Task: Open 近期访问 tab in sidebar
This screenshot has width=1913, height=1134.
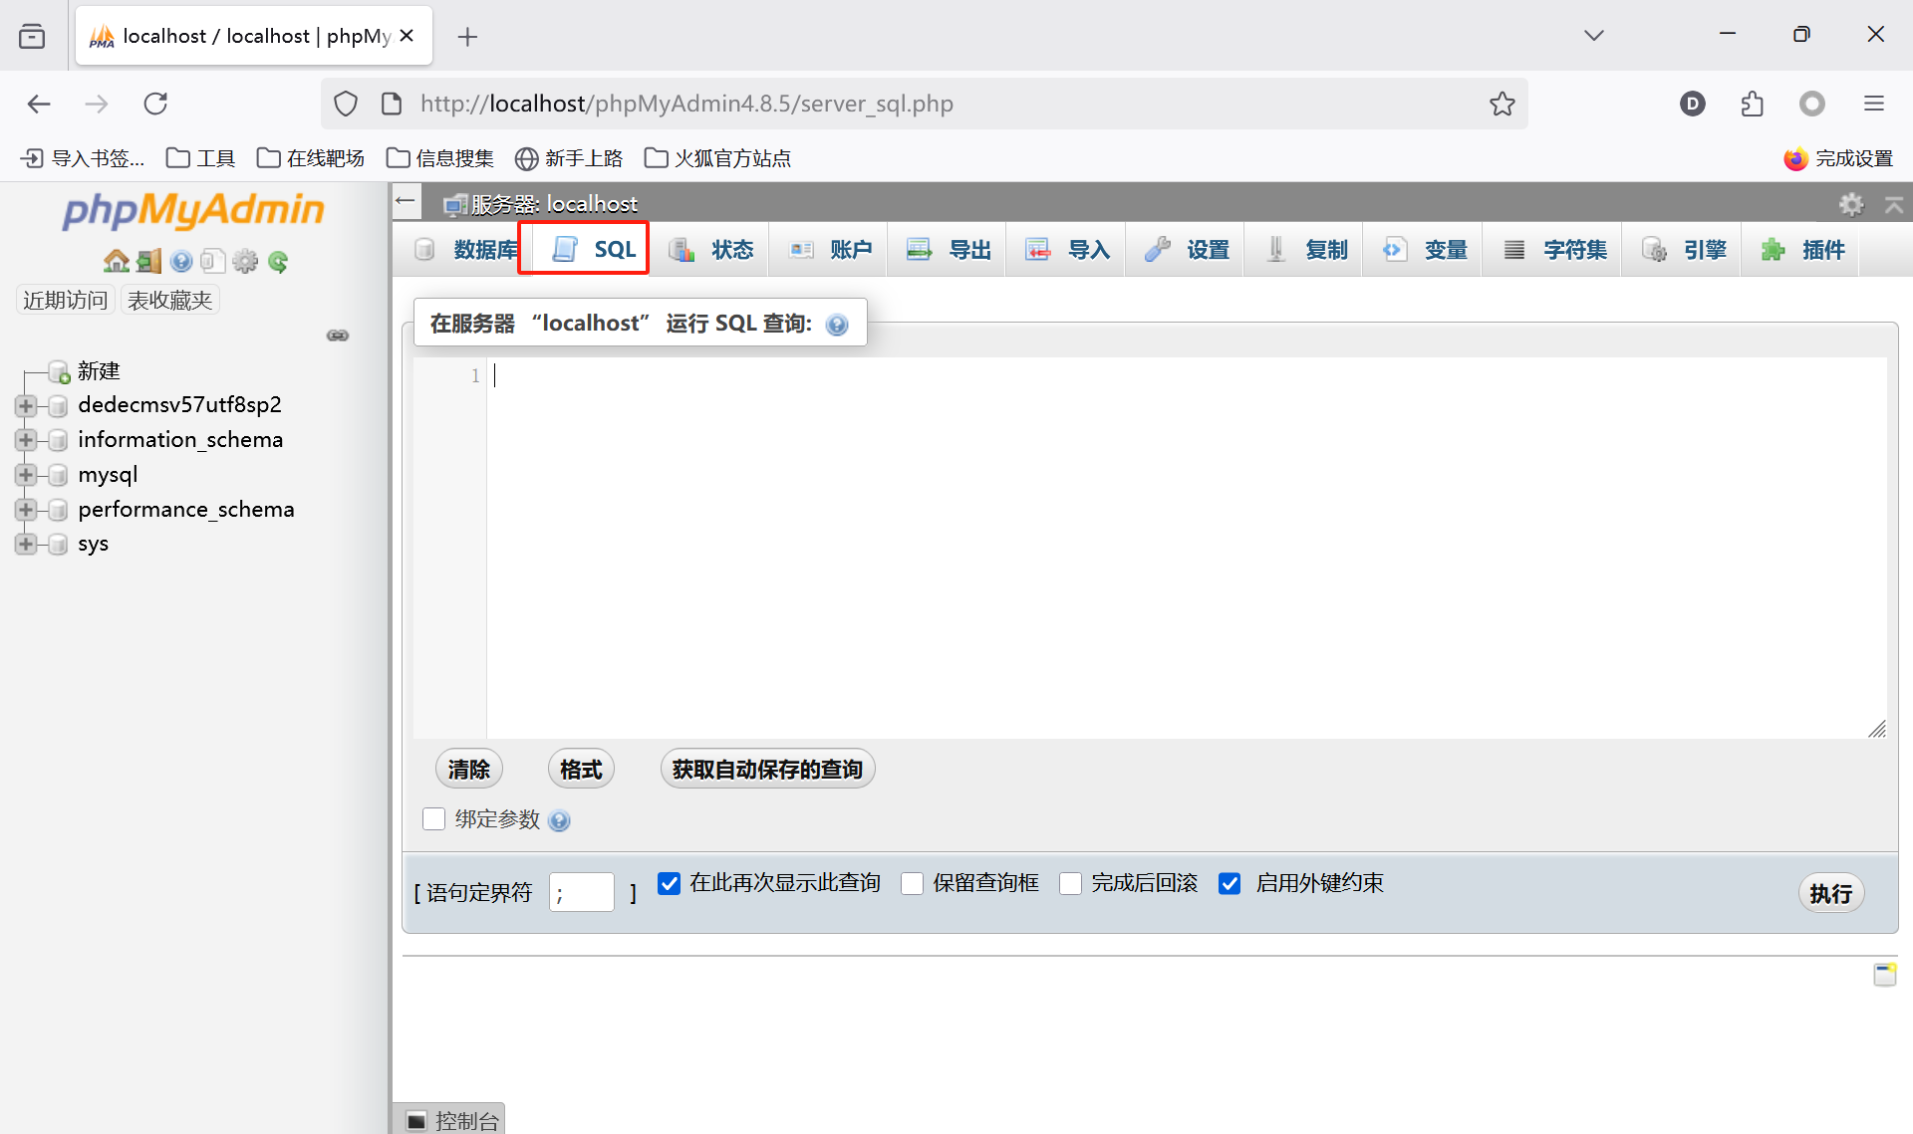Action: point(66,300)
